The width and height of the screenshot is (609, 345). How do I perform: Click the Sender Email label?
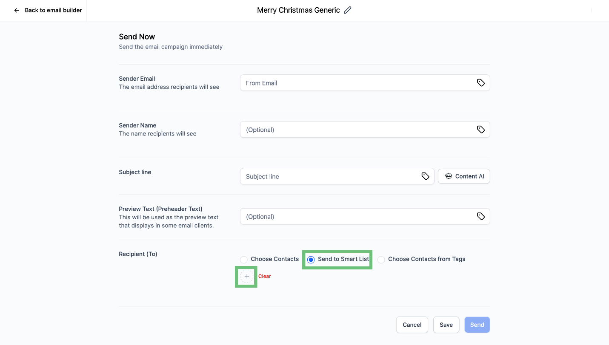137,79
